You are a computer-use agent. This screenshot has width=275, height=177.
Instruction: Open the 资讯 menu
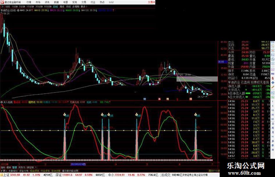coord(47,2)
